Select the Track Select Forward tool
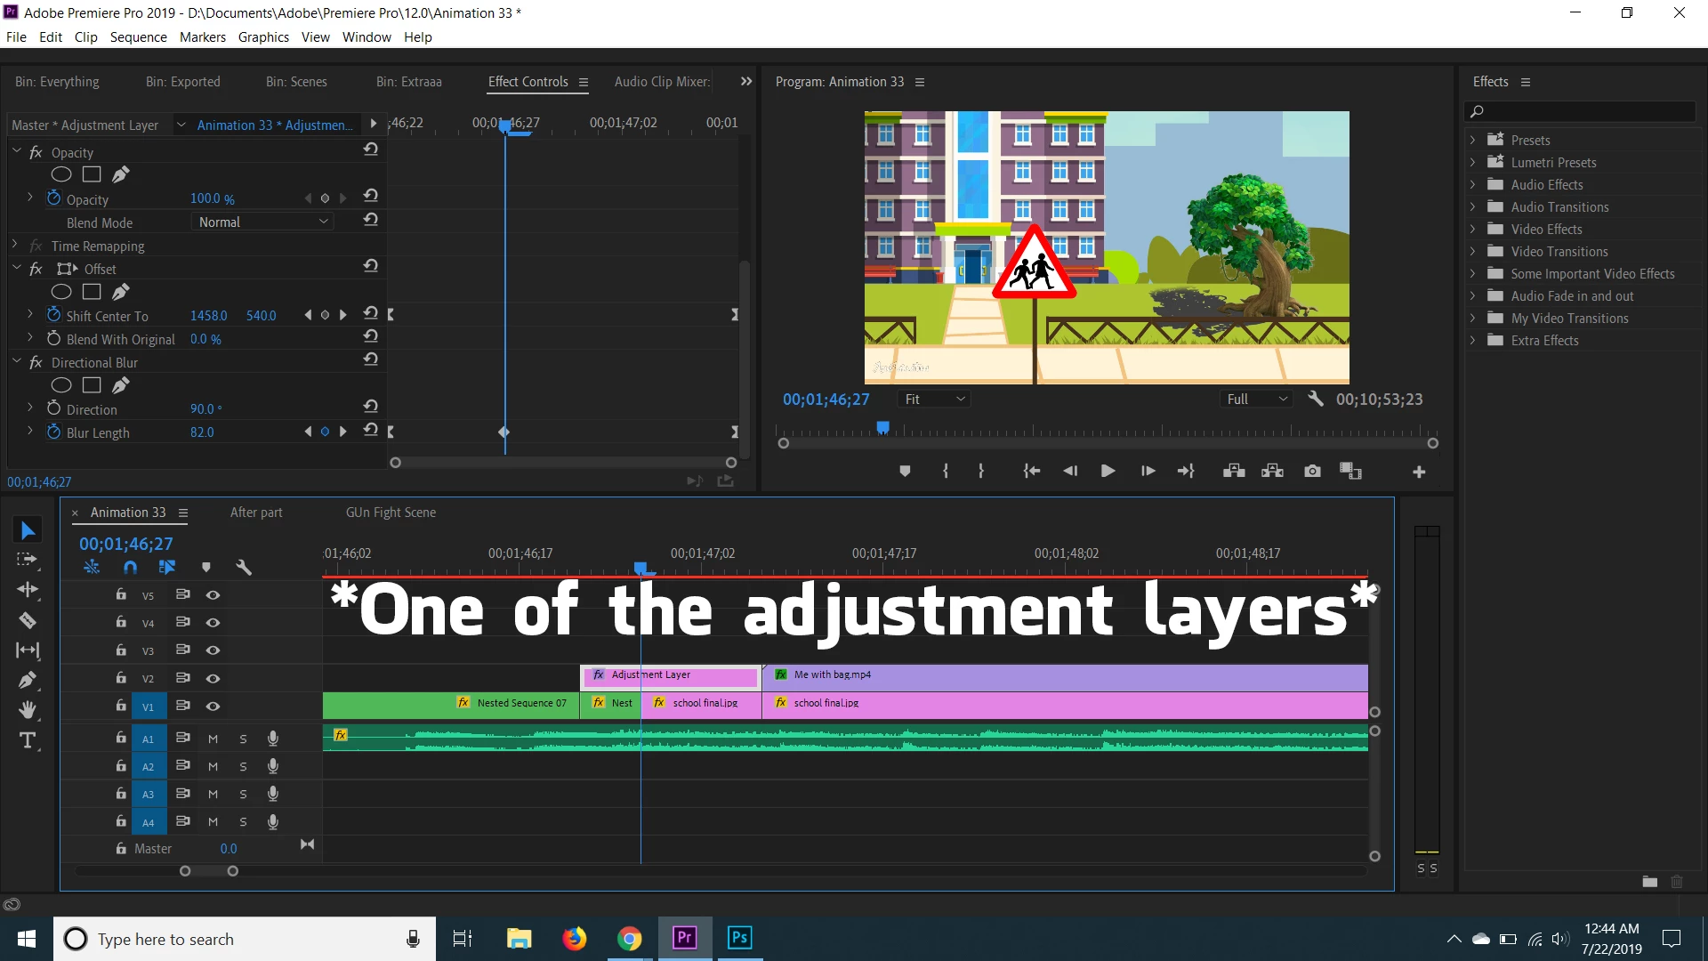Image resolution: width=1708 pixels, height=961 pixels. click(x=28, y=560)
